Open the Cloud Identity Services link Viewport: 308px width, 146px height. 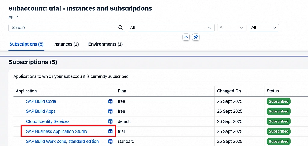(x=48, y=121)
